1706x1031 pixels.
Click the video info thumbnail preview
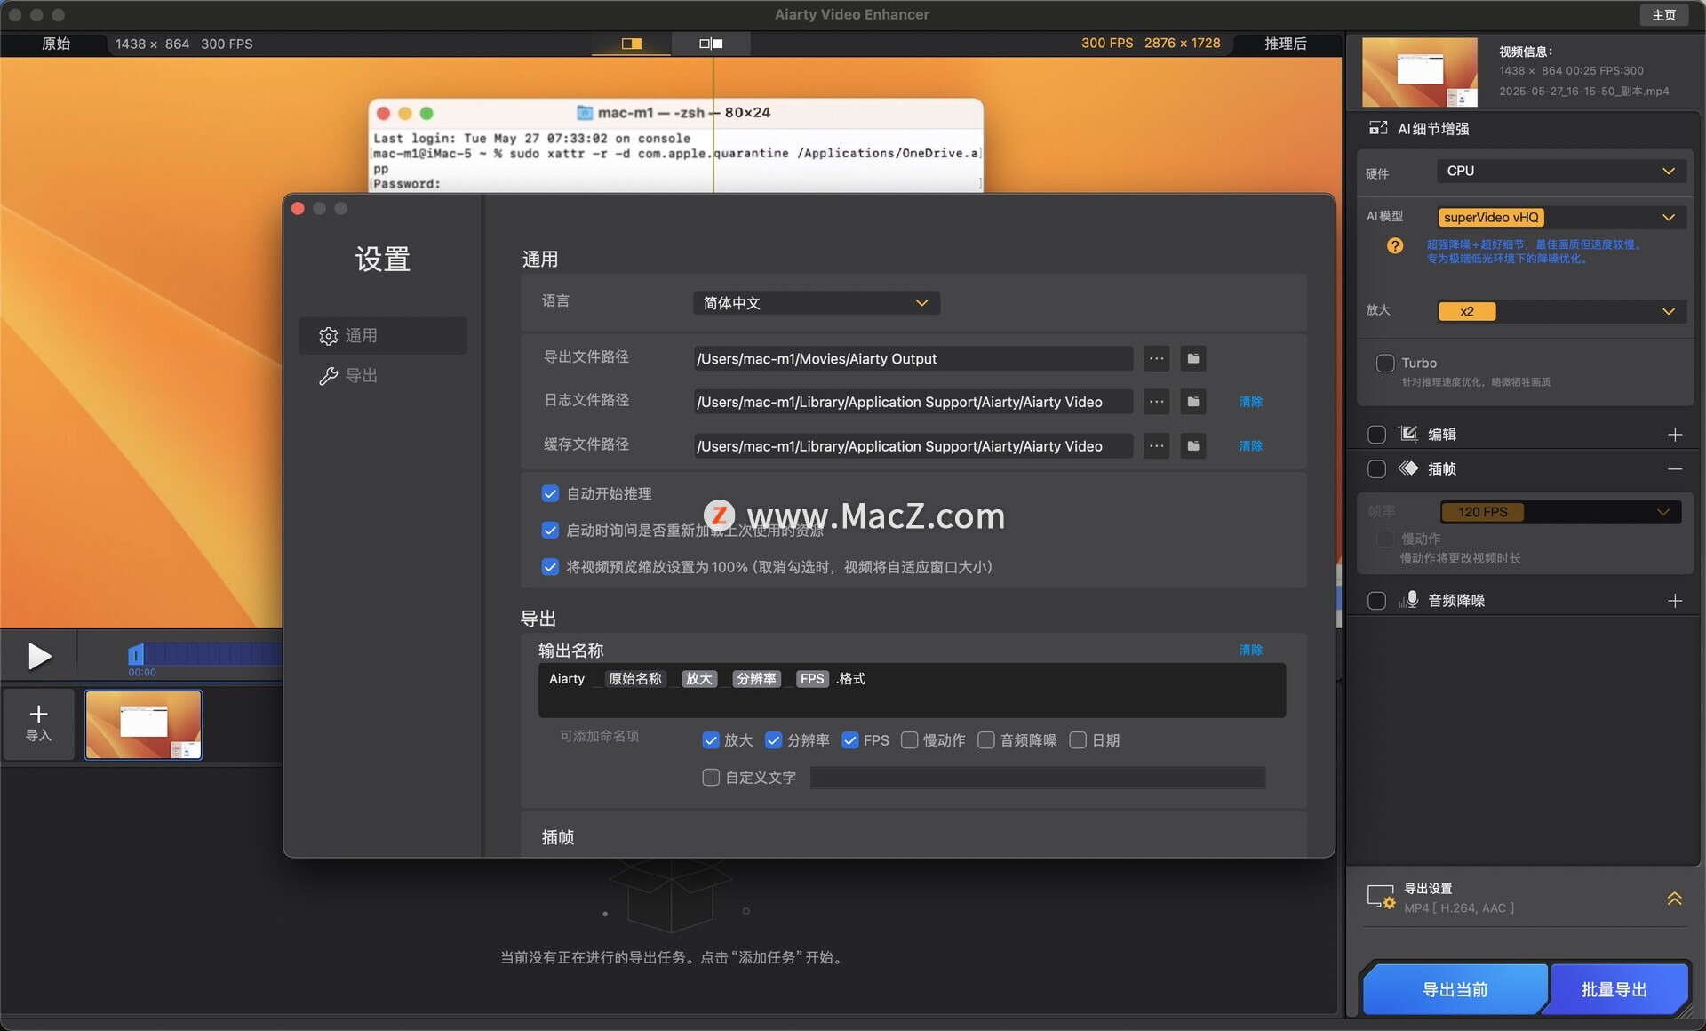point(1419,72)
